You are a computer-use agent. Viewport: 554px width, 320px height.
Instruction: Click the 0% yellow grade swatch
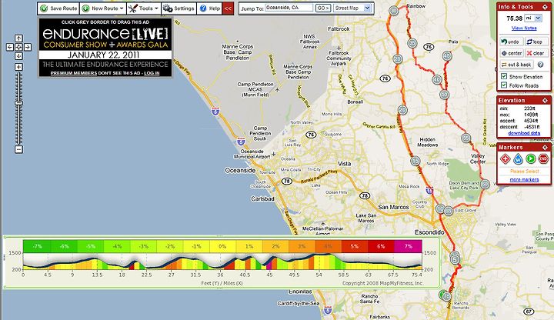coord(222,246)
